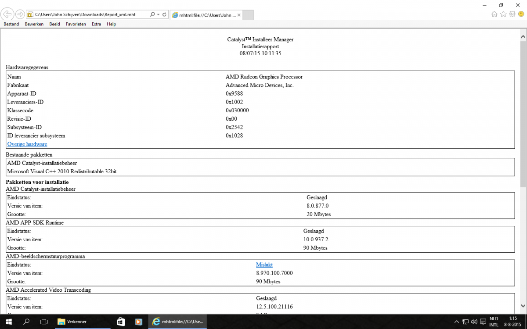Open the Windows Start menu

(x=9, y=322)
